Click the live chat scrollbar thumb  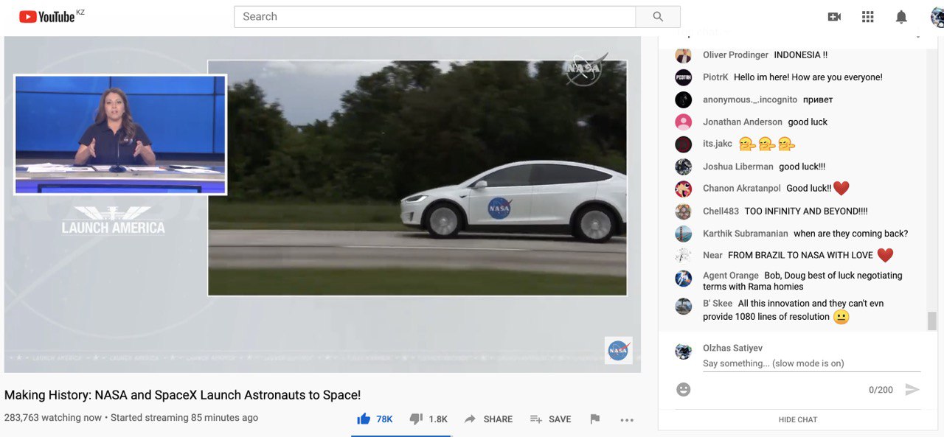point(932,321)
